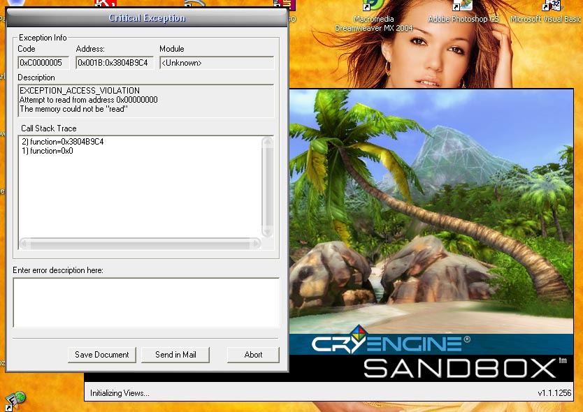The image size is (583, 412).
Task: Select stack trace line '1) function=0x0'
Action: [48, 151]
